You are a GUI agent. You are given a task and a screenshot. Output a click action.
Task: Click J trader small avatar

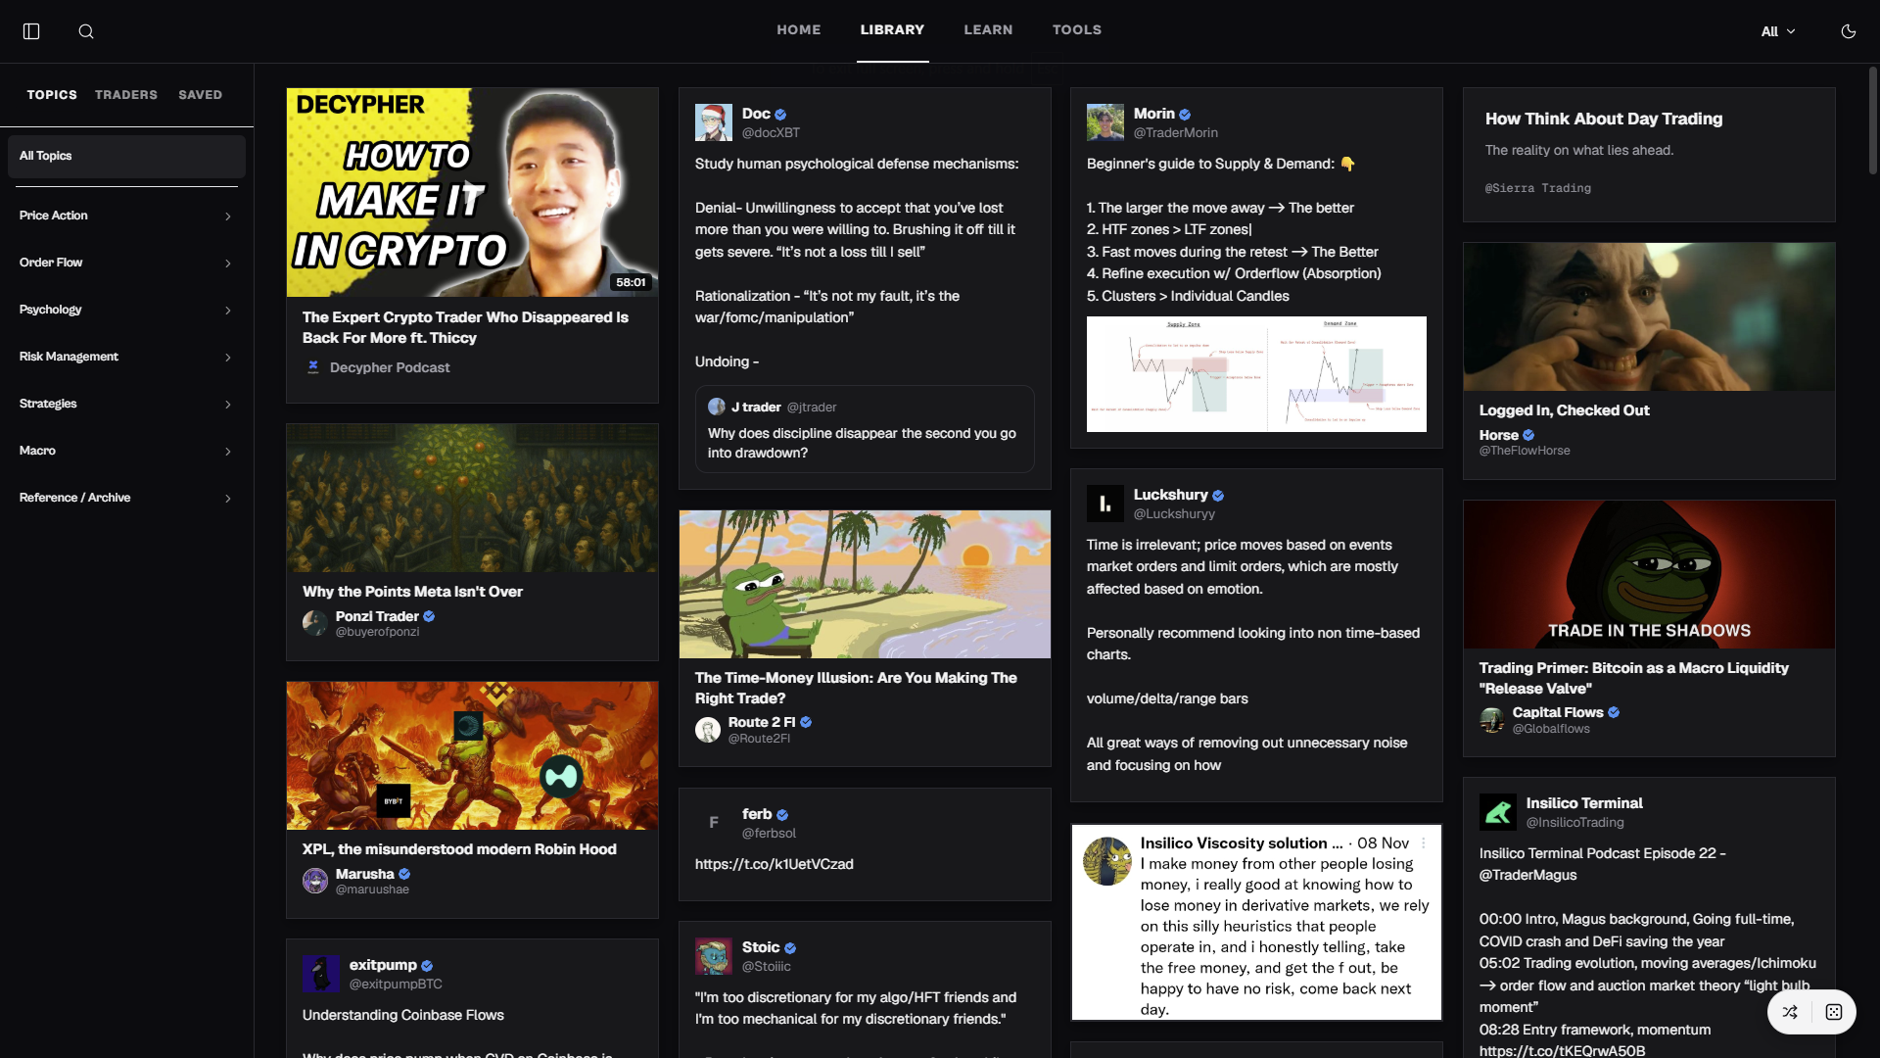pos(717,407)
